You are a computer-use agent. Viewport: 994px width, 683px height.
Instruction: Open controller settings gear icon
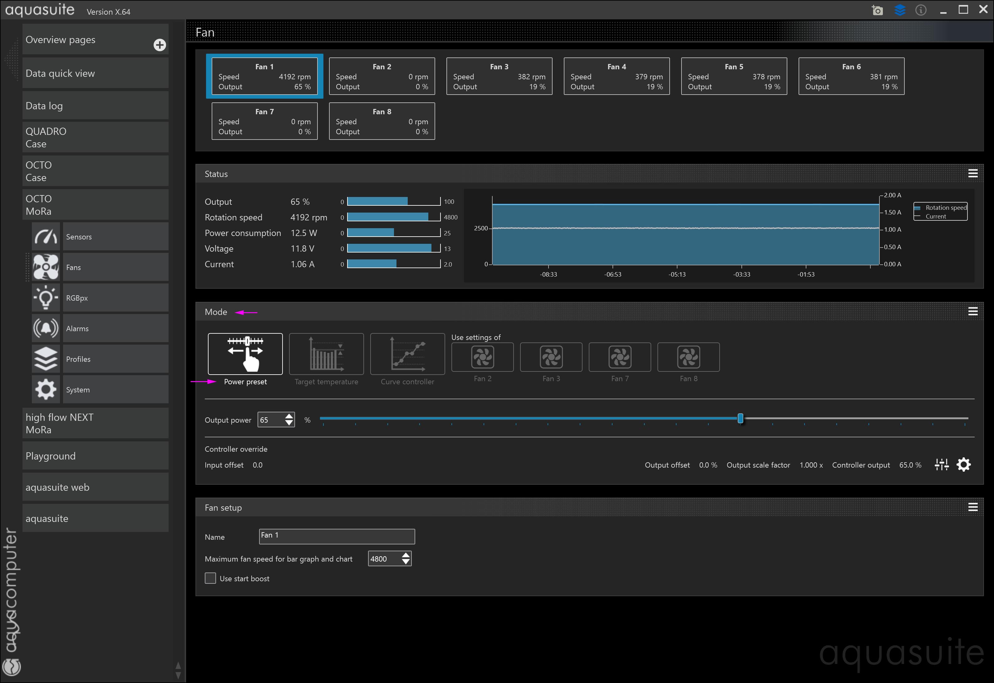[964, 465]
